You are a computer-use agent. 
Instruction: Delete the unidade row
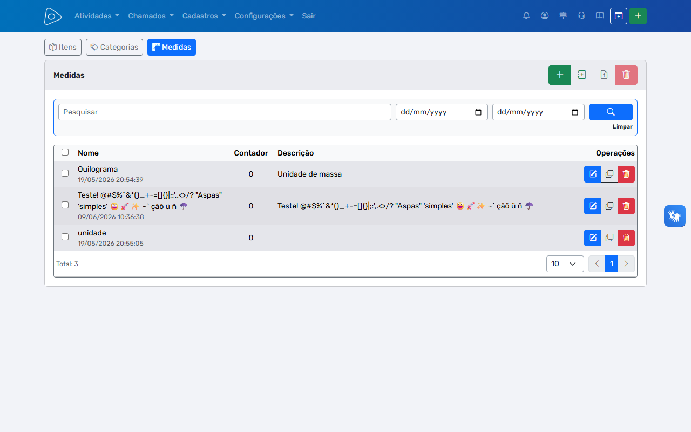coord(626,238)
